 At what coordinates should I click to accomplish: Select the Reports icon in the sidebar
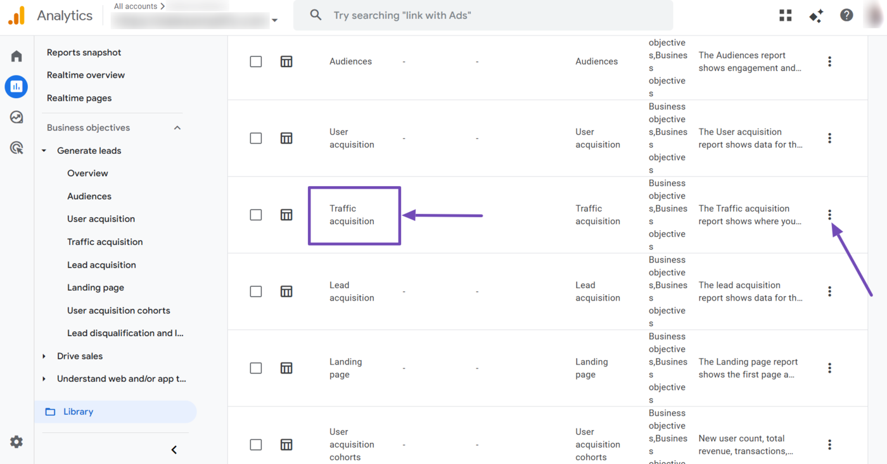coord(16,86)
